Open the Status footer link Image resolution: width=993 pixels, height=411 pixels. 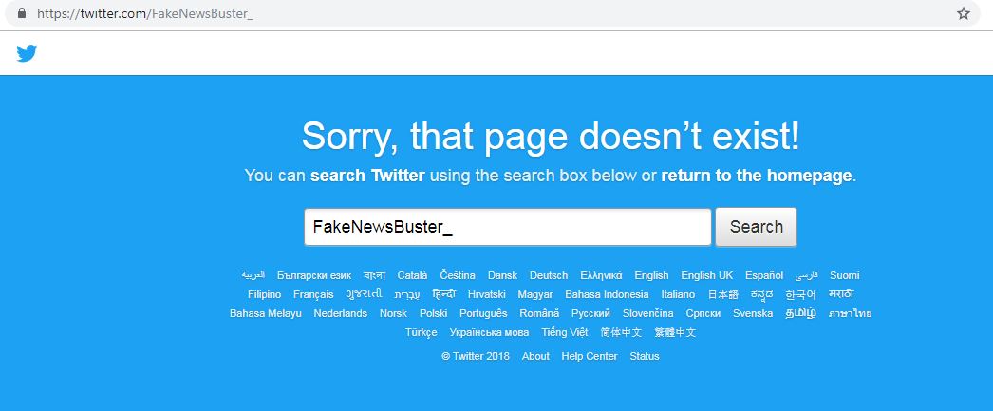644,356
